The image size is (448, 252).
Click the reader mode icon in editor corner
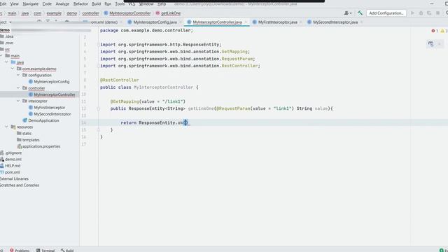(430, 43)
